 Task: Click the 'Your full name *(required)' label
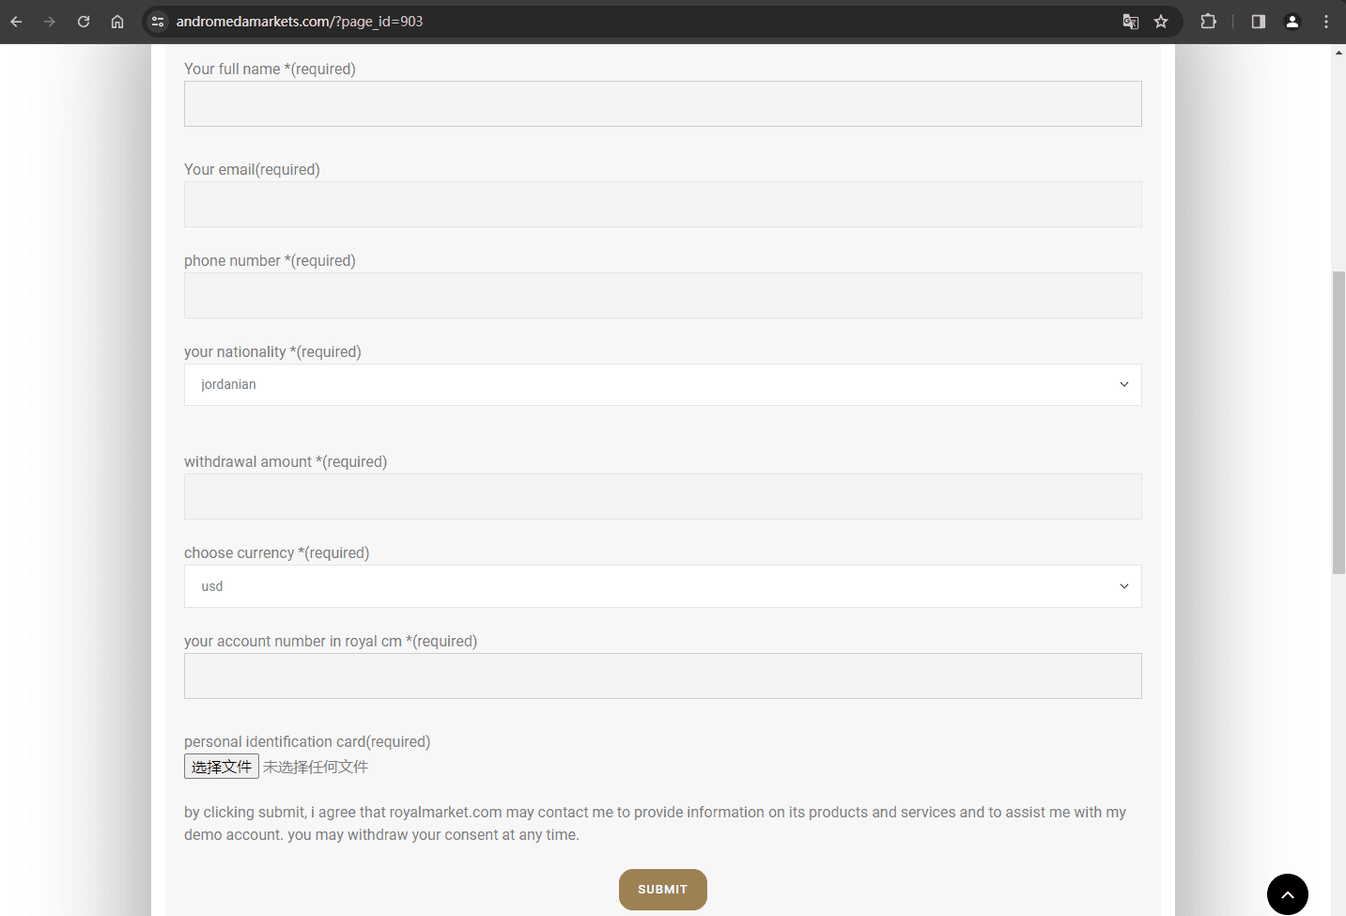click(x=270, y=70)
